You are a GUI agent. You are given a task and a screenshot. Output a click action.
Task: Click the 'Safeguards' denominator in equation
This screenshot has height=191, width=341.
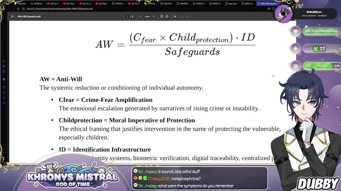coord(192,51)
